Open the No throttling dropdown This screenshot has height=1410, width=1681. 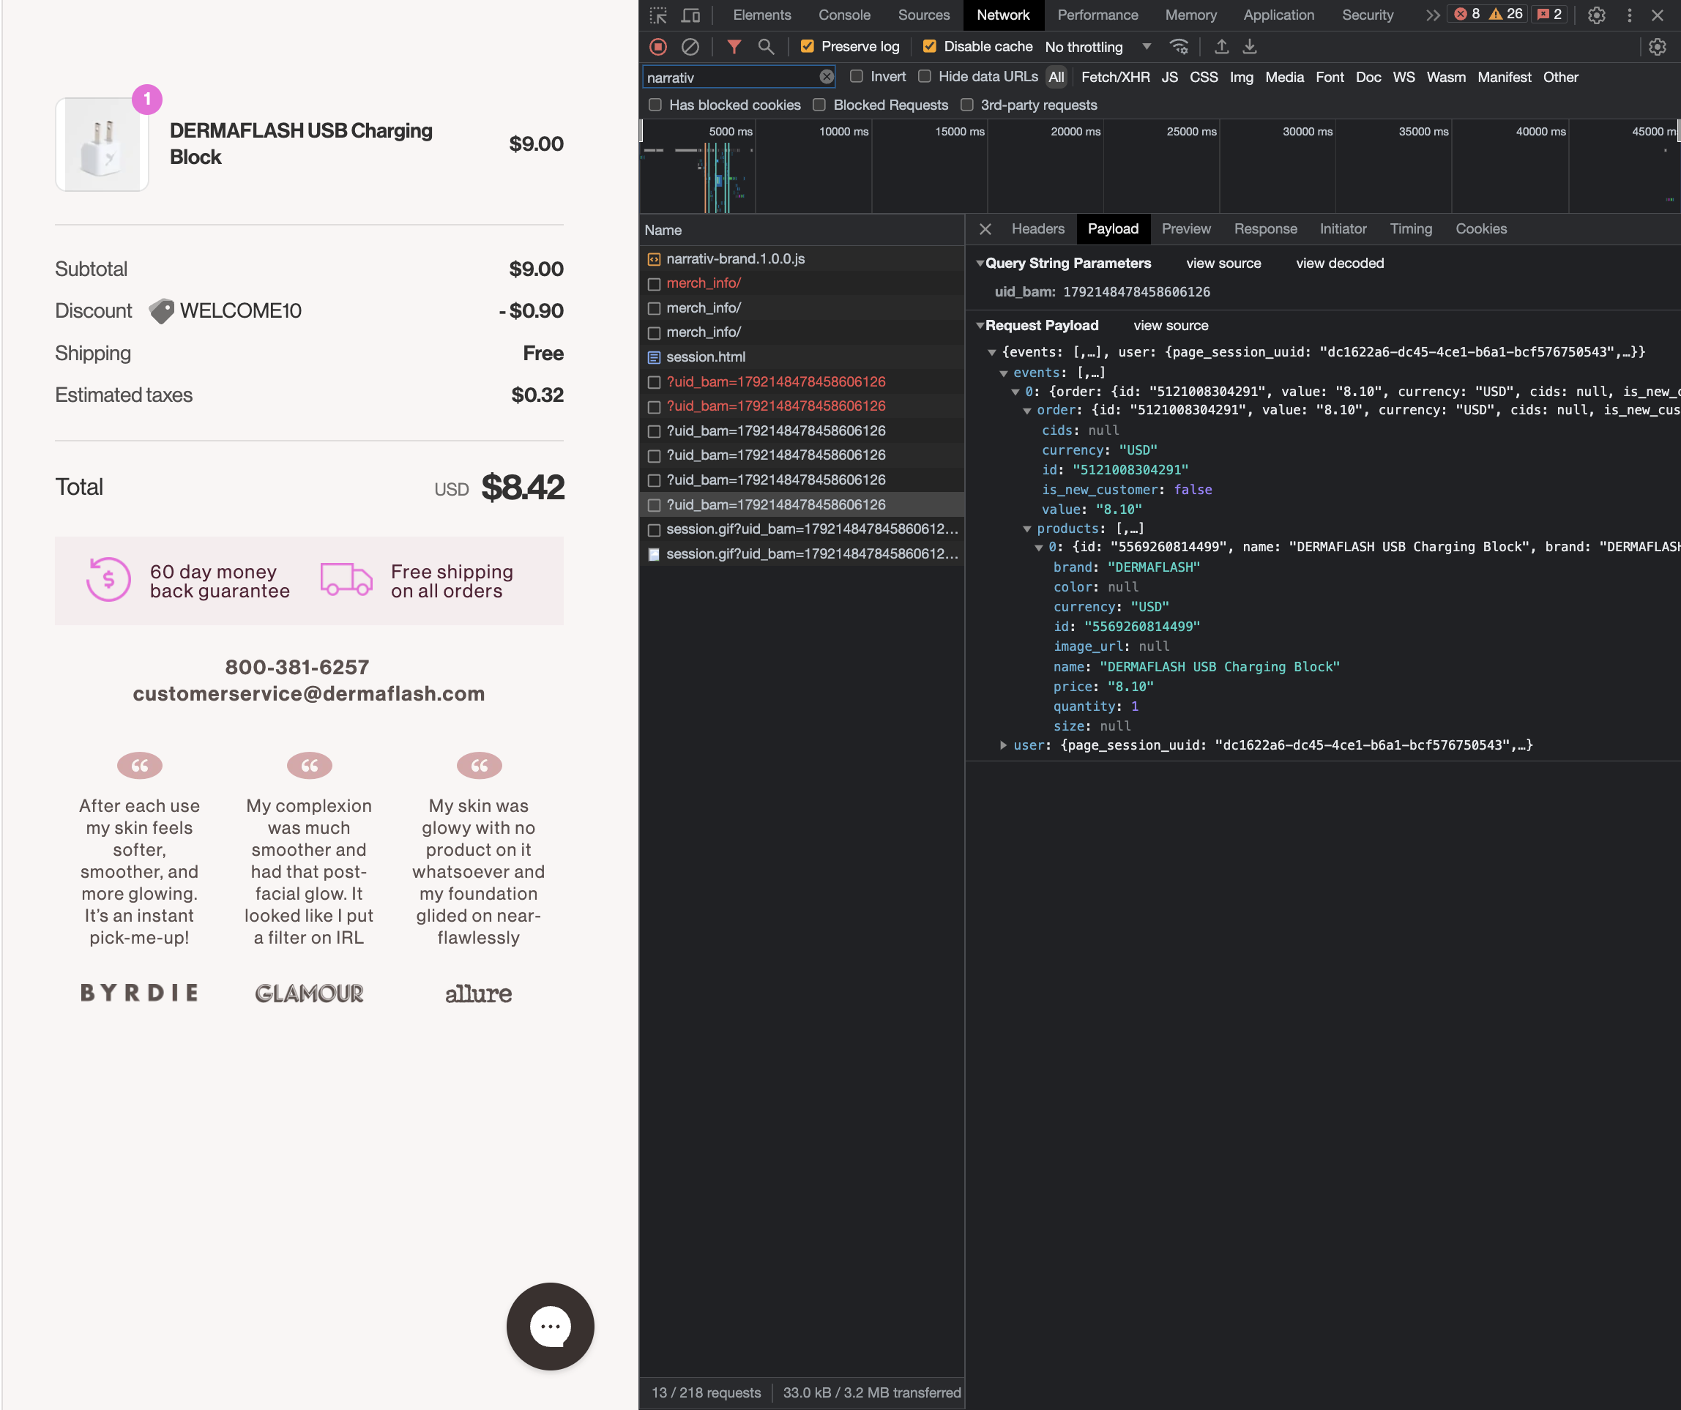(x=1097, y=47)
